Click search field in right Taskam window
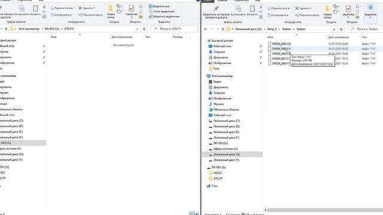Image resolution: width=383 pixels, height=215 pixels. 366,29
